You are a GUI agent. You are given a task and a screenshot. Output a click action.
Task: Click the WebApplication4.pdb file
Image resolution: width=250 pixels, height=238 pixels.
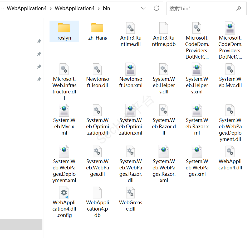click(97, 193)
